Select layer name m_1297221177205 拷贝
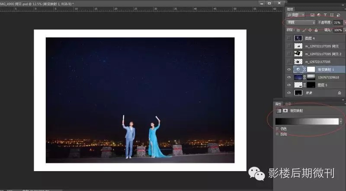Viewport: 346px width, 191px height. tap(322, 46)
